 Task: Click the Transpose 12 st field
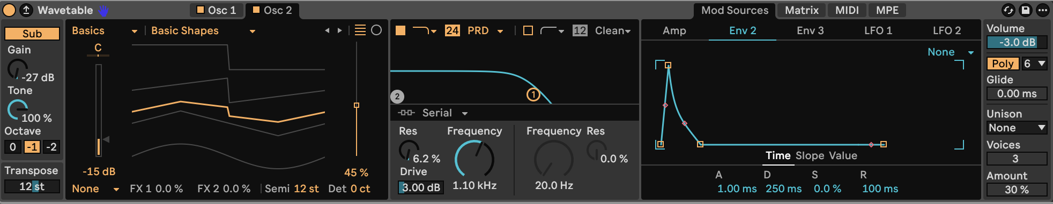(x=32, y=186)
